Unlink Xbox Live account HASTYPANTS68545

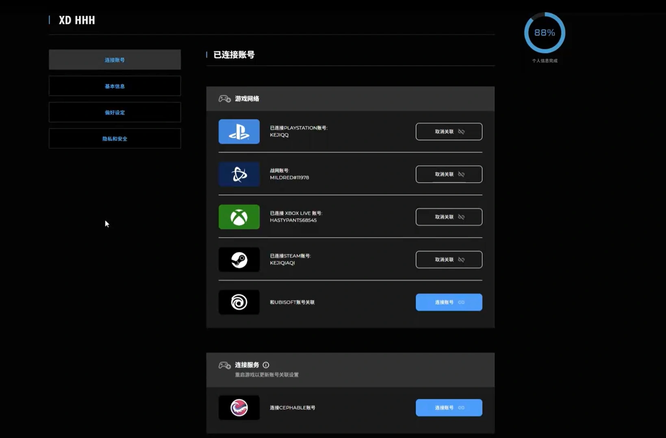tap(449, 217)
